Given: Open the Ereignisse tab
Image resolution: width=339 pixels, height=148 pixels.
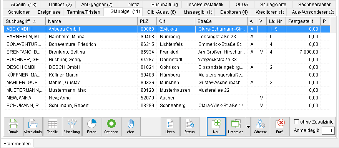Looking at the screenshot, I should point(48,12).
